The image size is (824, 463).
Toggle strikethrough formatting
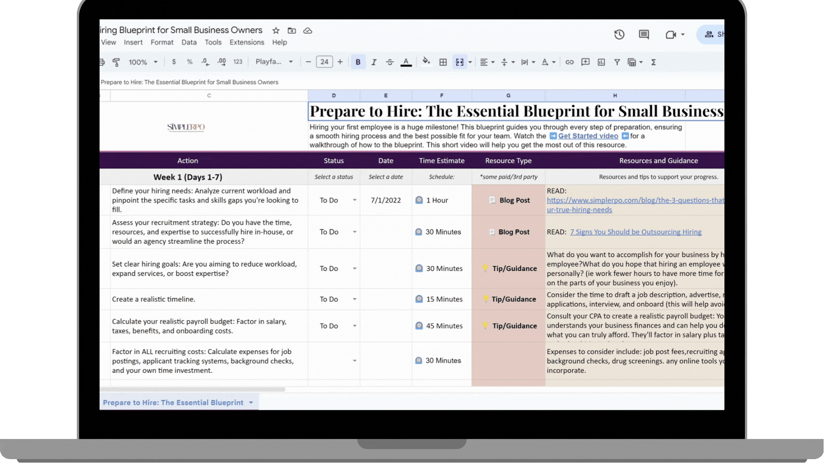390,62
